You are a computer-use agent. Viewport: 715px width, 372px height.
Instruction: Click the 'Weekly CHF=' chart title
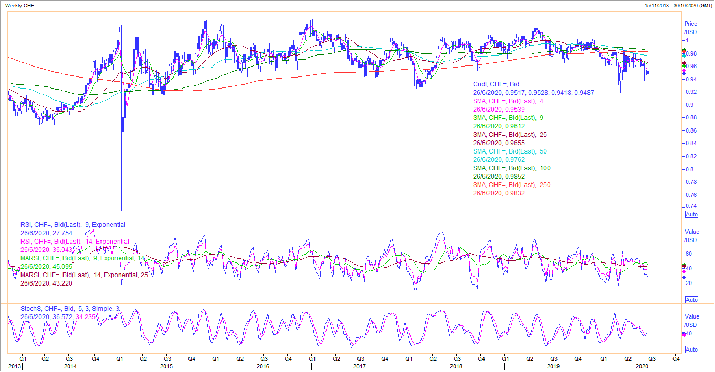[x=20, y=5]
